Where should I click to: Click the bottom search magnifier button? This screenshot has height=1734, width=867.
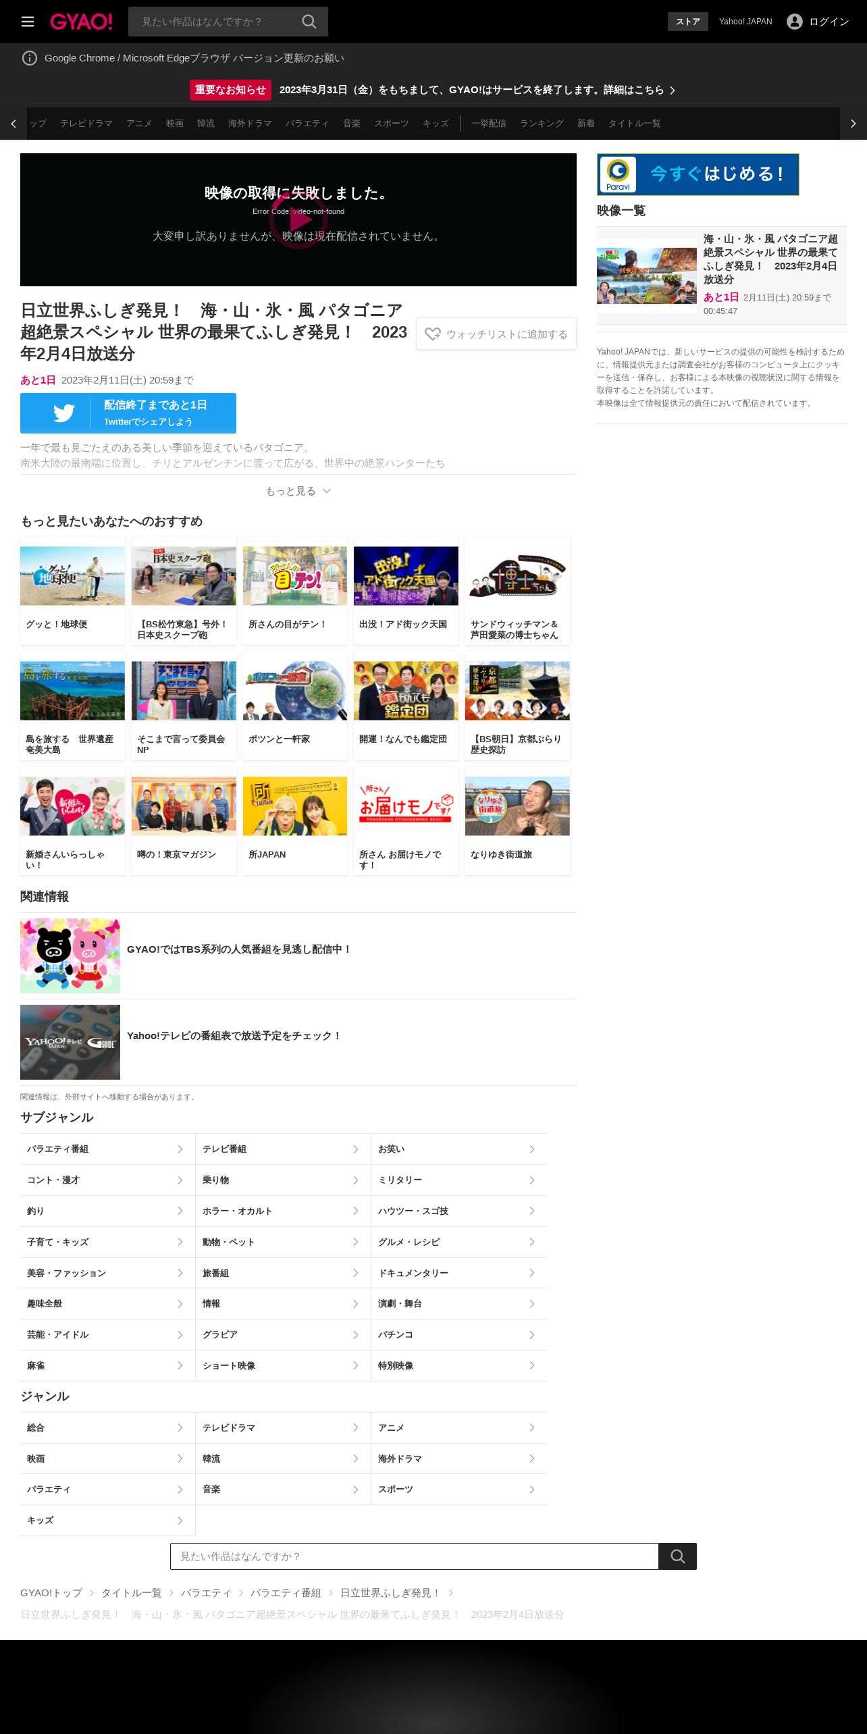(x=677, y=1556)
